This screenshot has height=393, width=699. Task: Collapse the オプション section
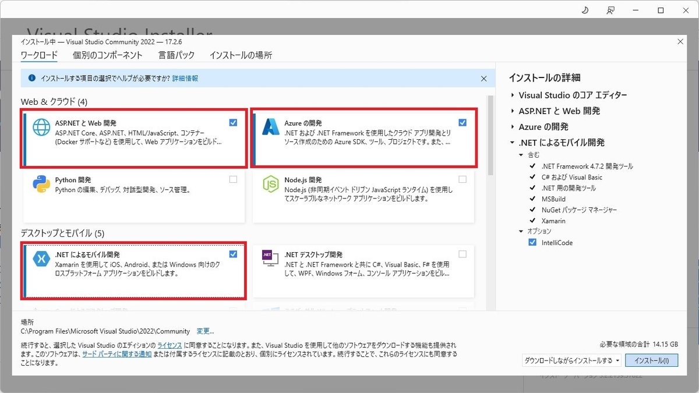click(x=521, y=231)
